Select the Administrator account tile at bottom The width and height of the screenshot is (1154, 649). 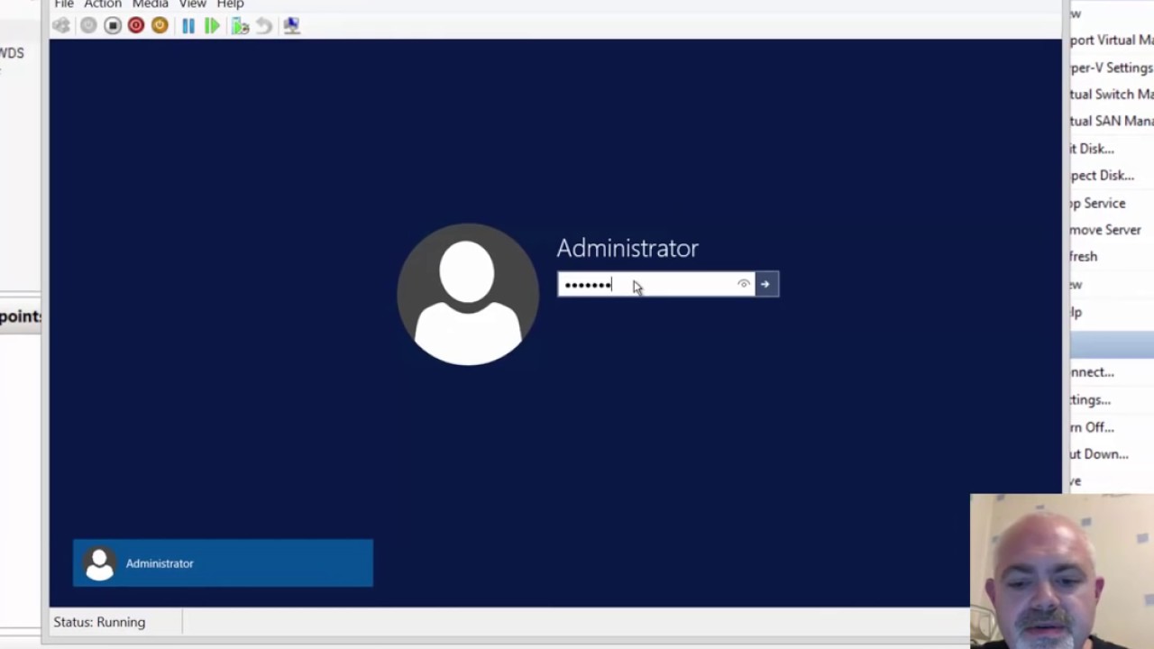tap(223, 563)
